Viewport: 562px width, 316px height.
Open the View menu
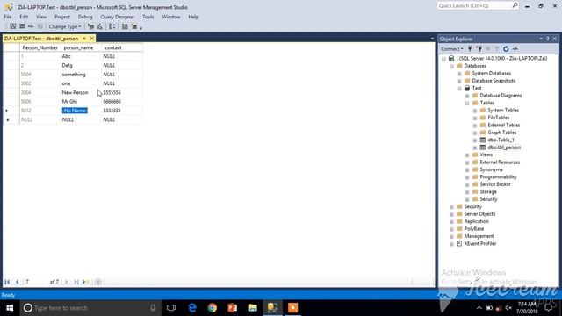coord(41,17)
